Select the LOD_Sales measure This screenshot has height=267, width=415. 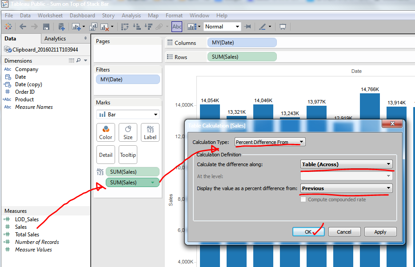(27, 219)
